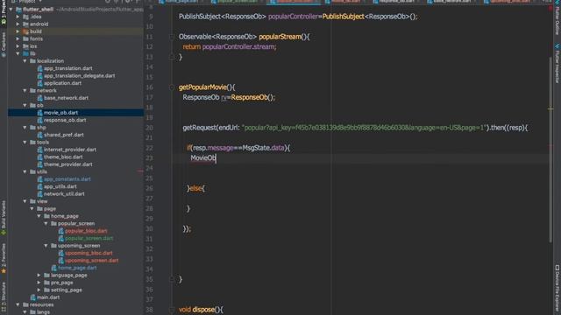561x315 pixels.
Task: Click the network_util.dart file icon
Action: (39, 194)
